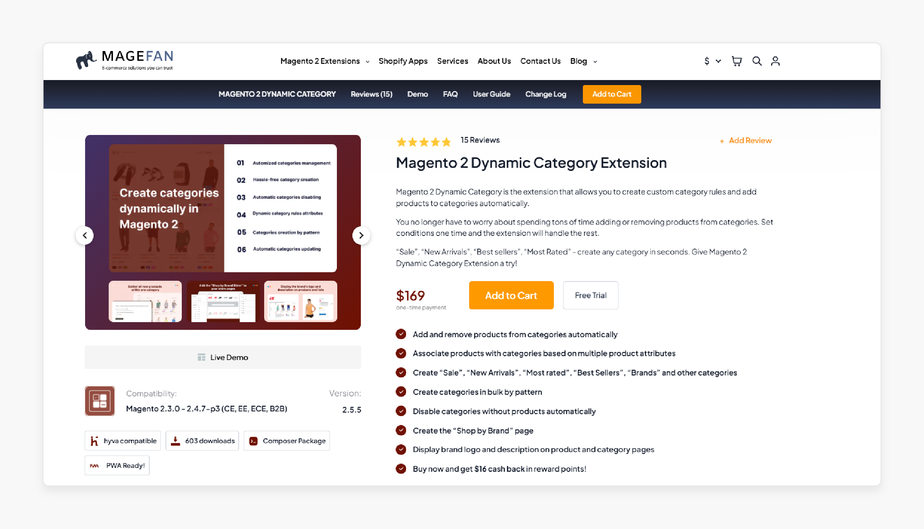Image resolution: width=924 pixels, height=529 pixels.
Task: Click the search magnifier icon
Action: tap(757, 61)
